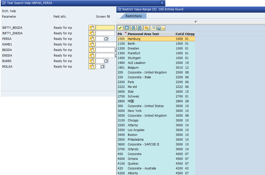Select the Dresden row
265x175 pixels.
coord(156,48)
